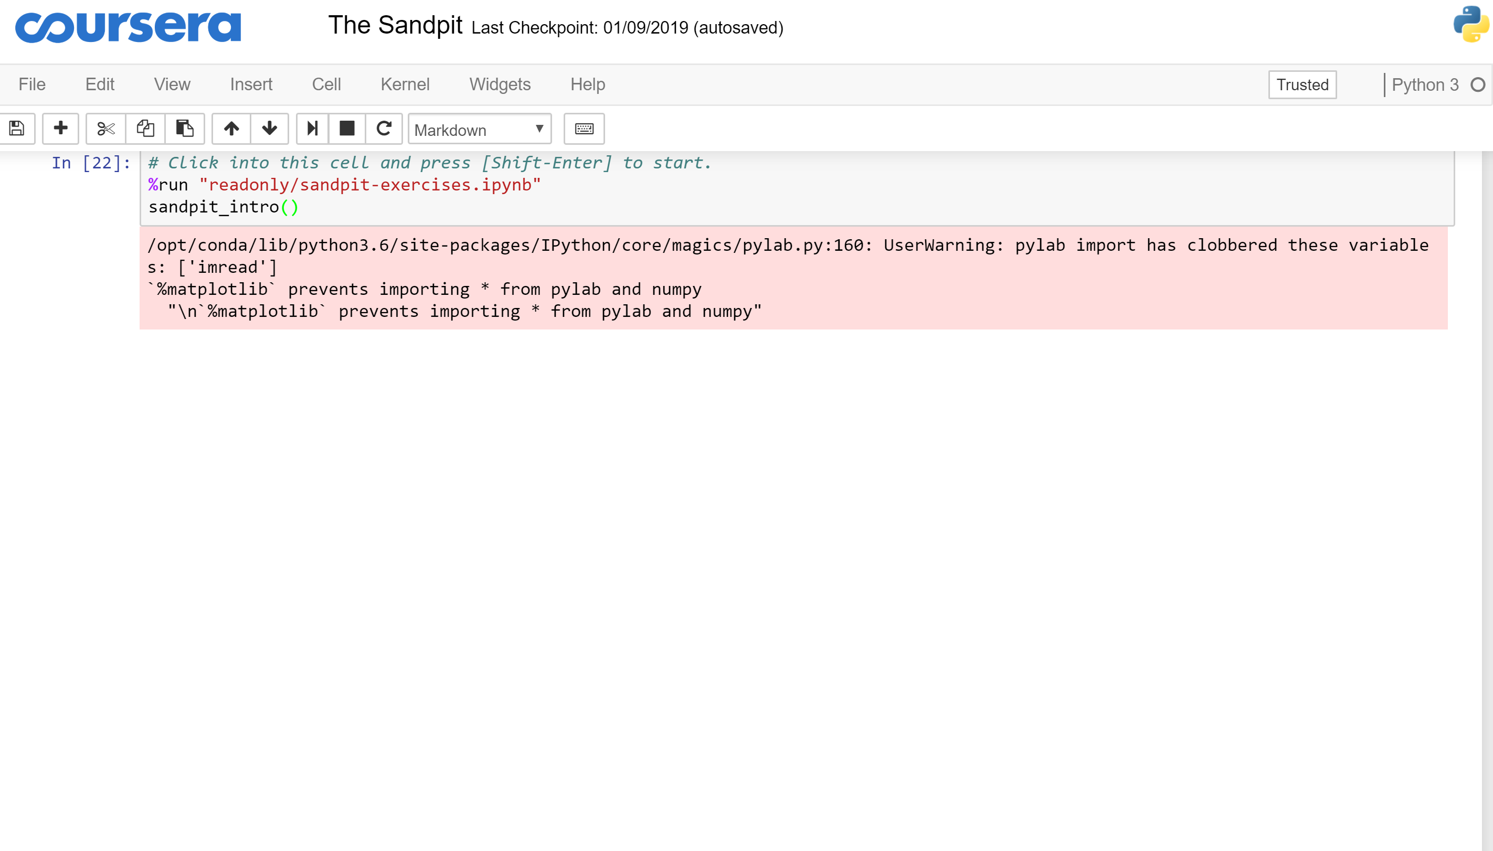Image resolution: width=1493 pixels, height=851 pixels.
Task: Click the add new cell icon
Action: pos(59,128)
